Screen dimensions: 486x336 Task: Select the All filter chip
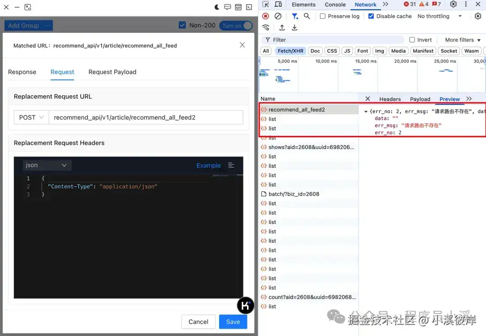(x=266, y=51)
